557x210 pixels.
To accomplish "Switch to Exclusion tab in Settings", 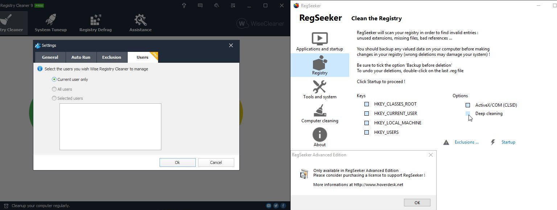I will [x=112, y=57].
